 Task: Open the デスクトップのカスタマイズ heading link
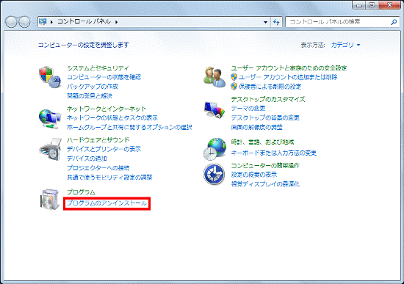pyautogui.click(x=268, y=99)
